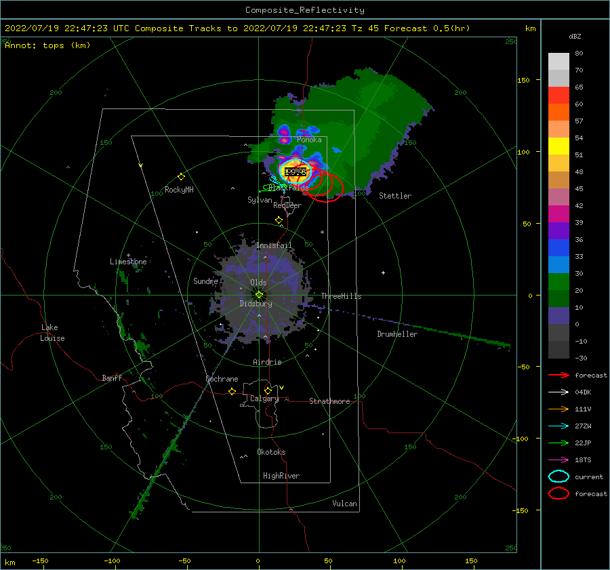Screen dimensions: 610x570
Task: Click the HighRiver label
Action: point(281,476)
